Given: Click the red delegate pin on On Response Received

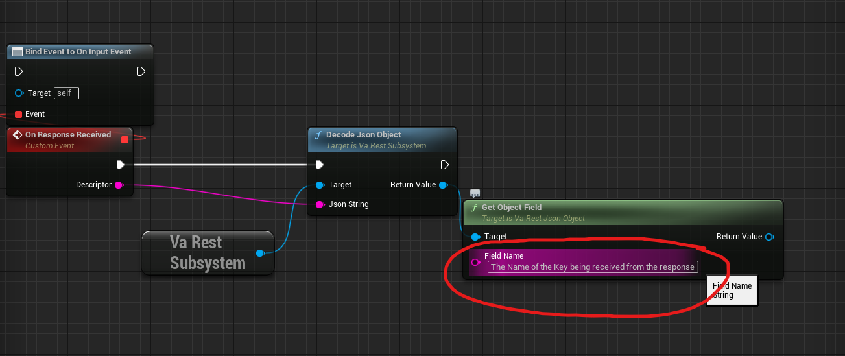Looking at the screenshot, I should (125, 139).
